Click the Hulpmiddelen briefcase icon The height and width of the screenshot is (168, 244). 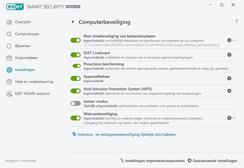(x=9, y=58)
